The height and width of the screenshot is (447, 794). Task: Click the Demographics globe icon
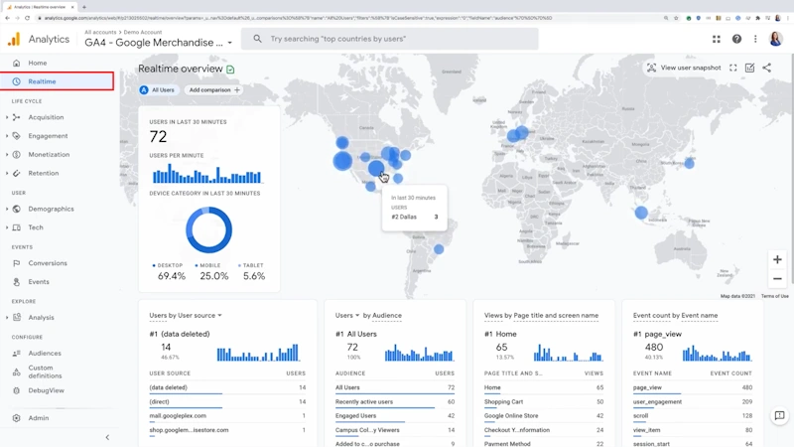[16, 209]
